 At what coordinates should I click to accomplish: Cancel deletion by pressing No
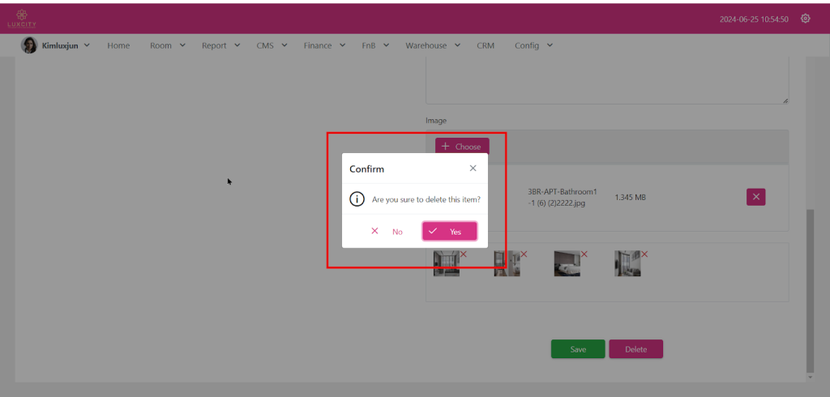click(387, 231)
